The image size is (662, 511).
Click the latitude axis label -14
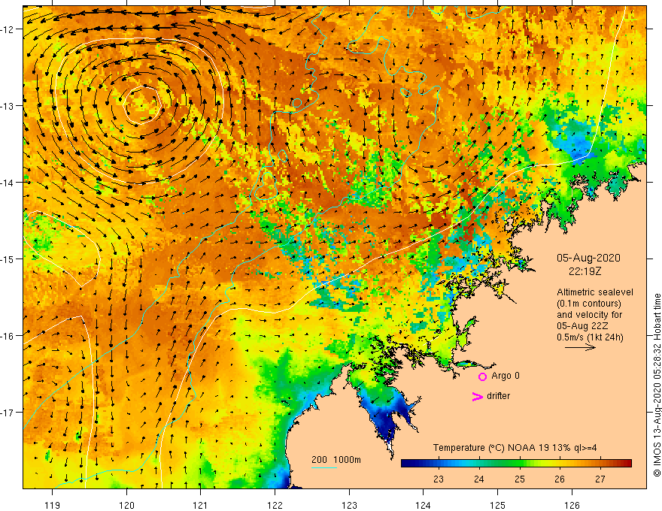8,183
